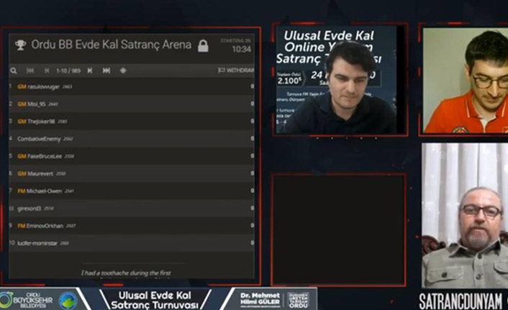Click the 10:34 starting countdown
Viewport: 508px width, 310px height.
tap(241, 49)
